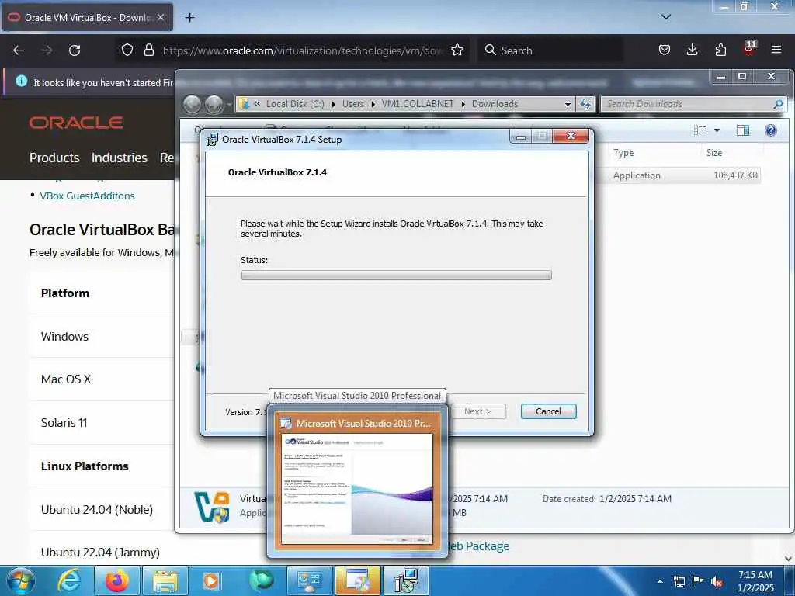Open the extension icon with 11 badge

[749, 49]
